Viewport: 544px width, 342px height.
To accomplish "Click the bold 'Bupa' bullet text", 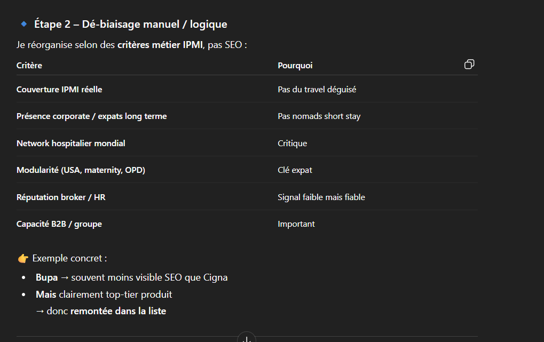I will (46, 278).
